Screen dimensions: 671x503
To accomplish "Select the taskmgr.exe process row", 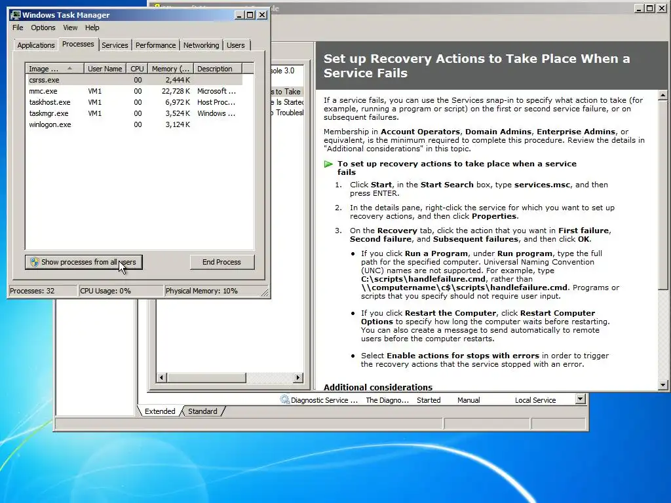I will coord(134,113).
